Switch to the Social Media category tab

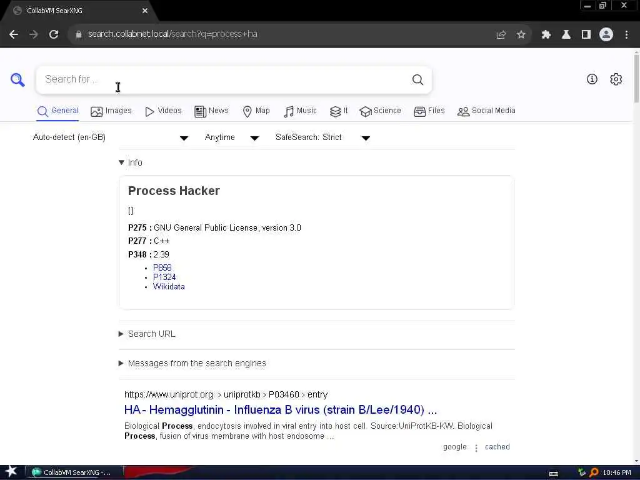point(486,111)
